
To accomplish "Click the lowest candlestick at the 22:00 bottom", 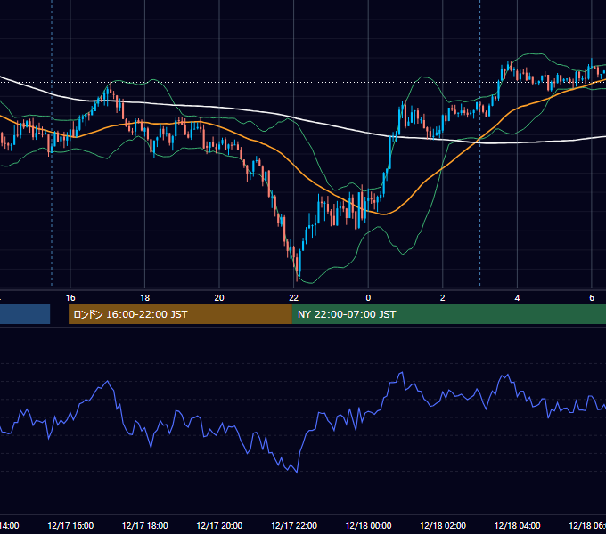I will pyautogui.click(x=297, y=265).
